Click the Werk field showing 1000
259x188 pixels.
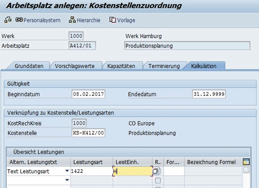pos(76,36)
